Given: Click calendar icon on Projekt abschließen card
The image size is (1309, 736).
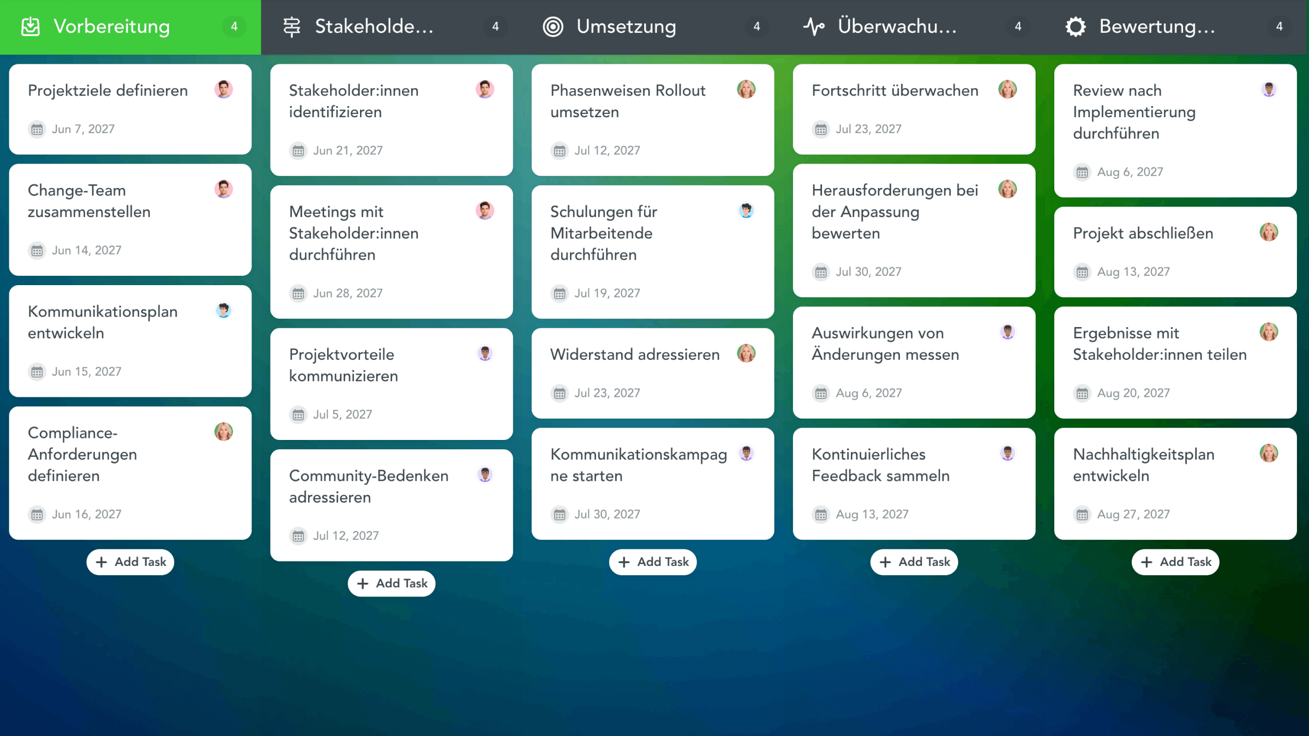Looking at the screenshot, I should [1082, 272].
